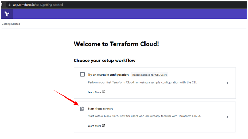The width and height of the screenshot is (248, 139).
Task: Select Start from scratch title
Action: [100, 109]
